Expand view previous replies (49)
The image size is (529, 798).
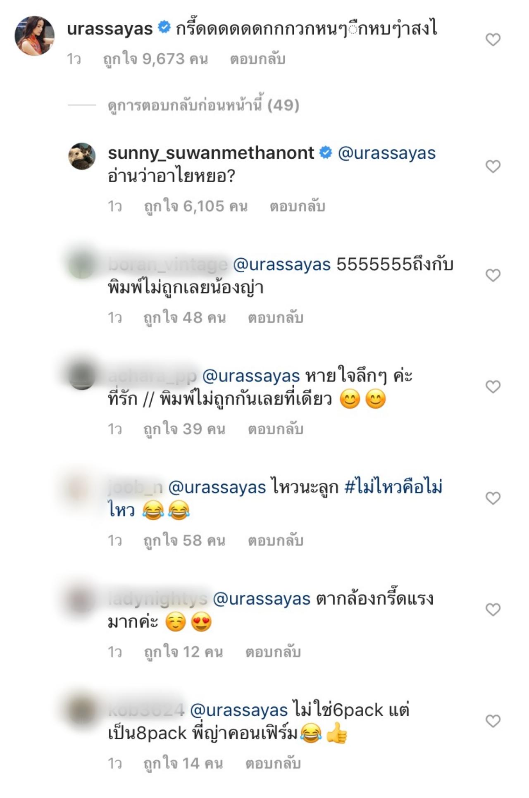(203, 105)
